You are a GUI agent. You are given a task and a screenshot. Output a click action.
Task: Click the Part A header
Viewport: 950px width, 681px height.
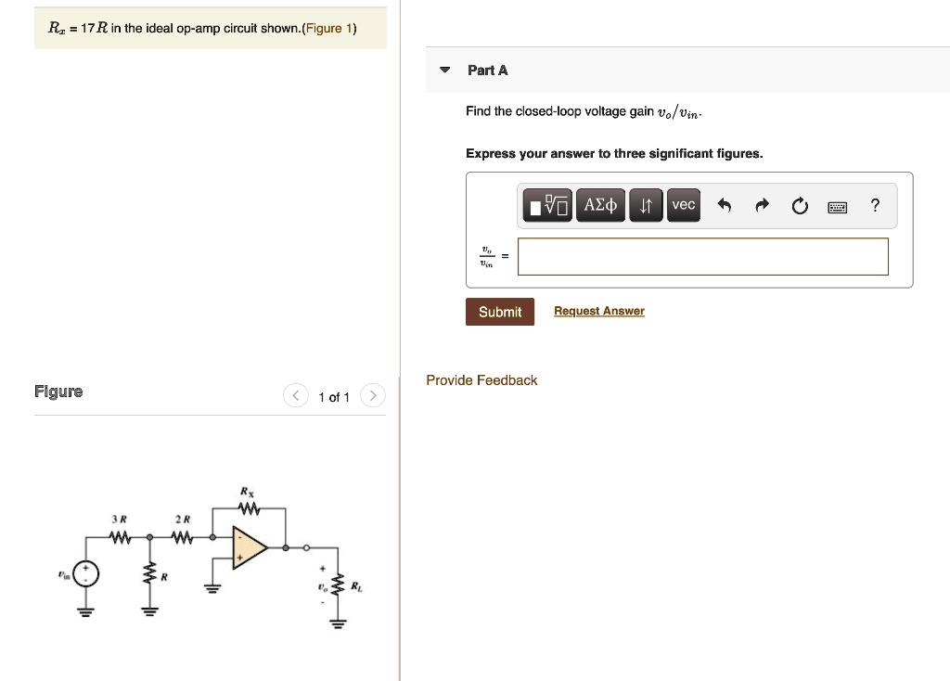489,70
